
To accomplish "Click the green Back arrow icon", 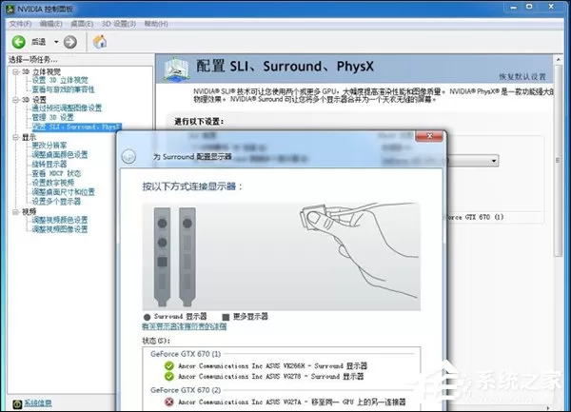I will (19, 42).
